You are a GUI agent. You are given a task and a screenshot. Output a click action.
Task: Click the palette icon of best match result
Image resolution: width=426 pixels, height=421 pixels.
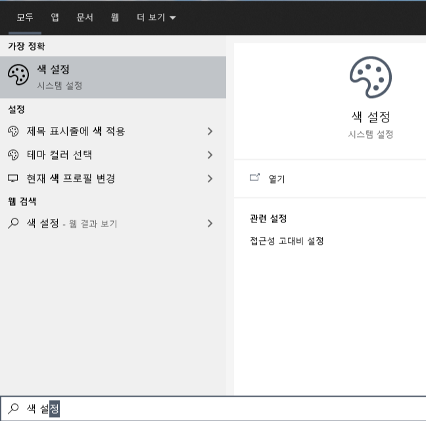point(18,75)
